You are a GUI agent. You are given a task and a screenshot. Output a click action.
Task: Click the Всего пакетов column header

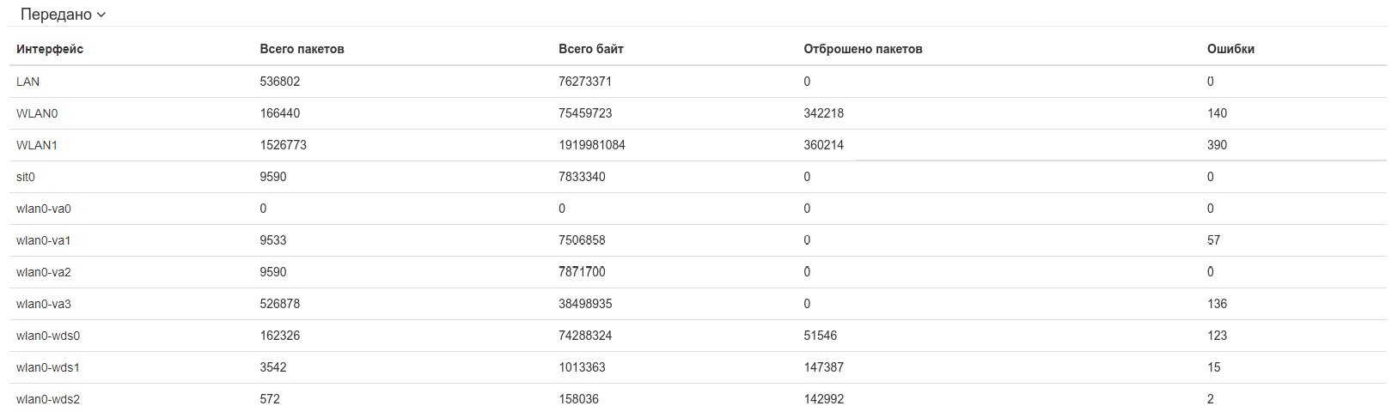click(x=302, y=49)
